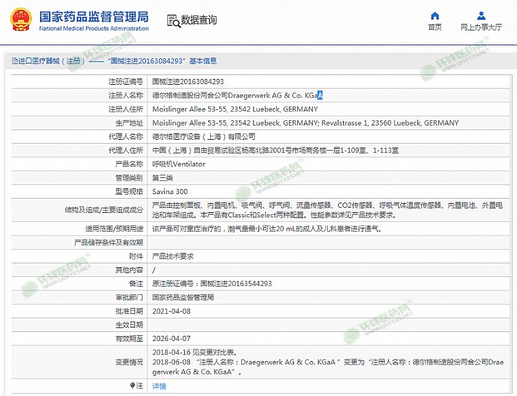The image size is (517, 396).
Task: Click the 数据查询 magnifier icon
Action: (x=173, y=21)
